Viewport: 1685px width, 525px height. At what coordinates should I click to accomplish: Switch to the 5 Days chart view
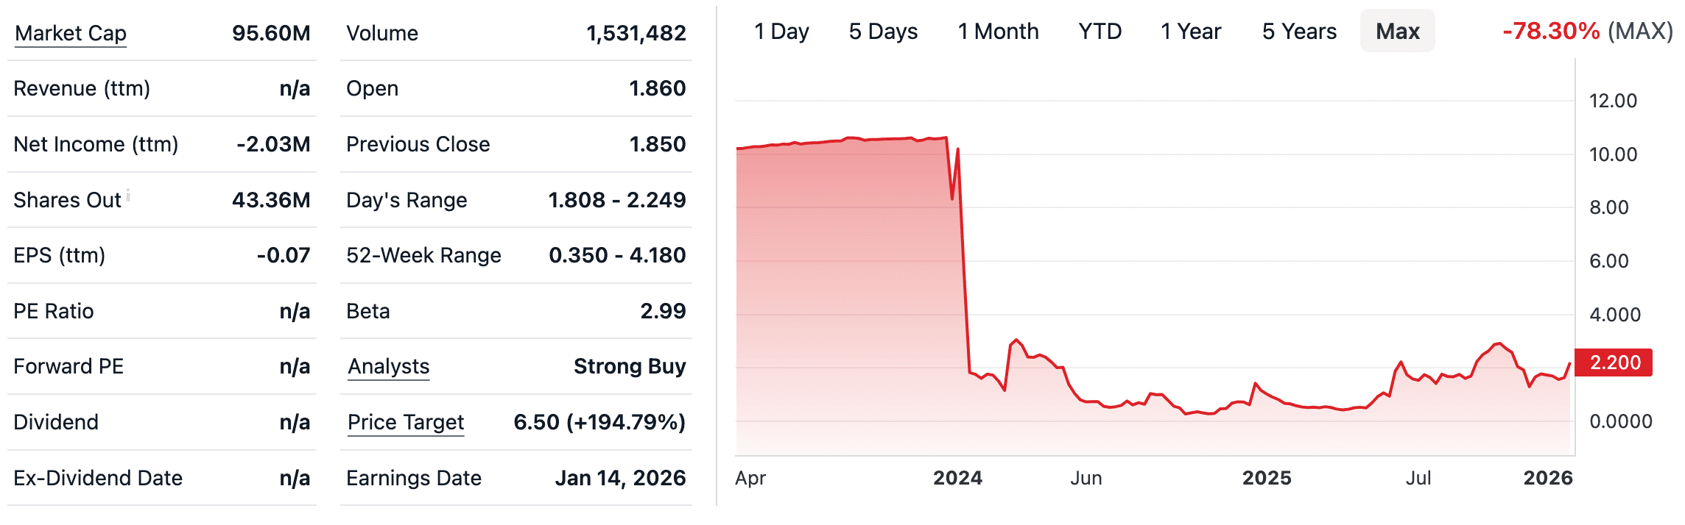pyautogui.click(x=882, y=32)
